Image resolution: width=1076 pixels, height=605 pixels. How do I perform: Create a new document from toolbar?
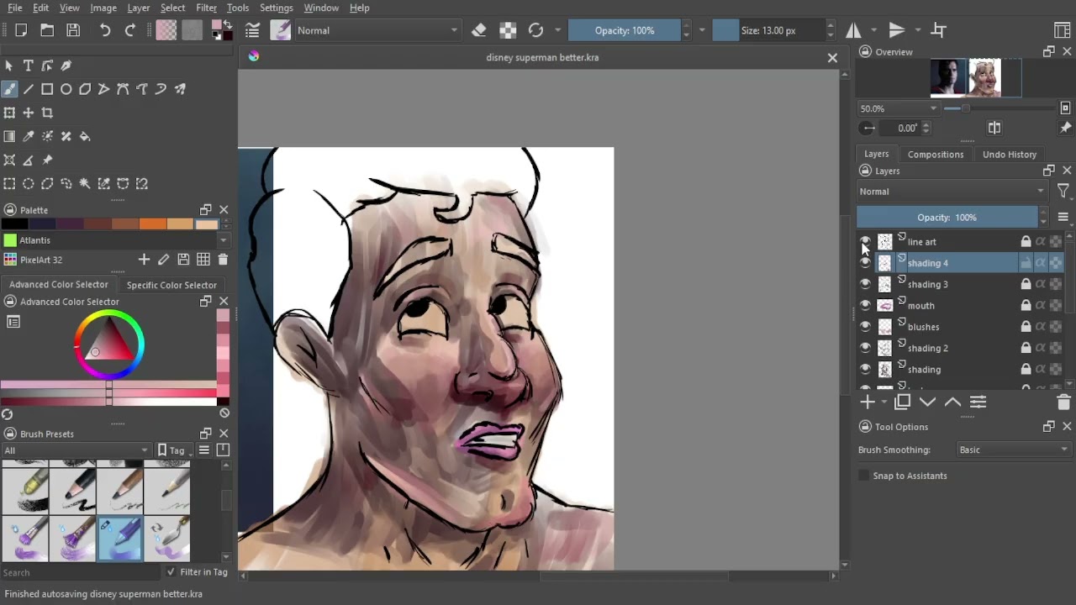21,30
